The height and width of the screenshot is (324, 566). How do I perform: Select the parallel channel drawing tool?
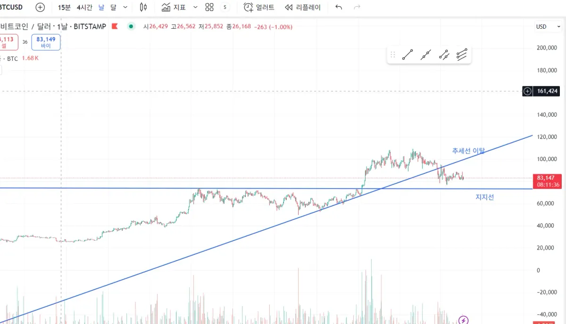click(x=462, y=55)
